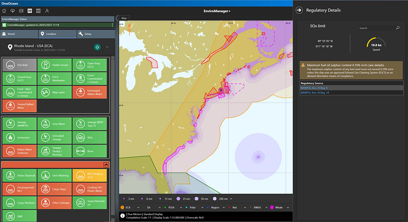Screen dimensions: 408x222
Task: Expand the Rhode Island location dropdown chevron
Action: [x=107, y=47]
